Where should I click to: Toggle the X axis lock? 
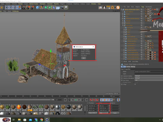7,7
